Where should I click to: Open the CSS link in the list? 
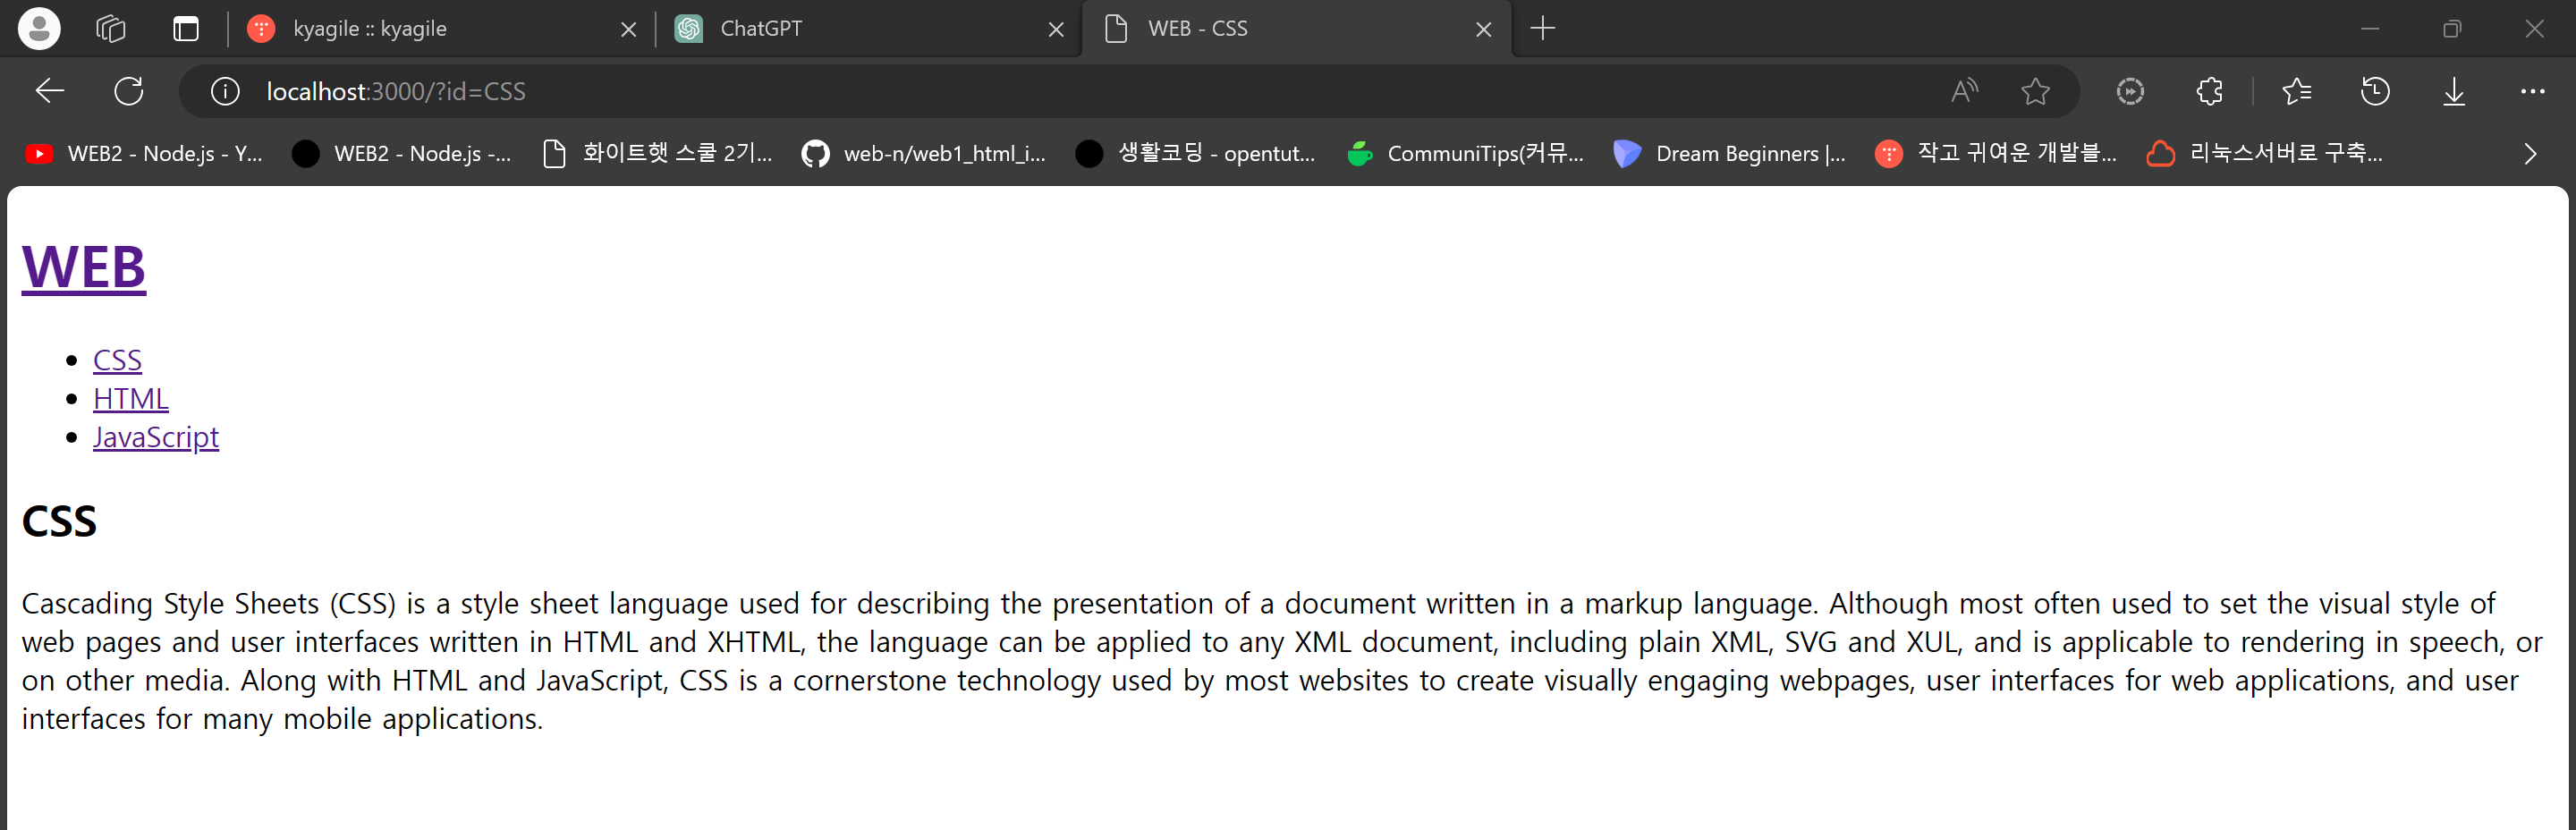pyautogui.click(x=117, y=360)
